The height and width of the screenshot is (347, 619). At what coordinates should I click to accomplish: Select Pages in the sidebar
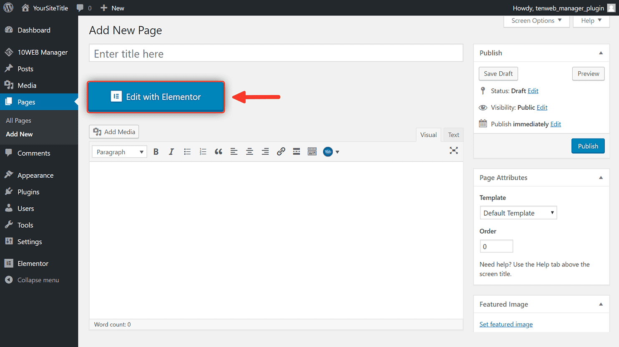point(39,102)
